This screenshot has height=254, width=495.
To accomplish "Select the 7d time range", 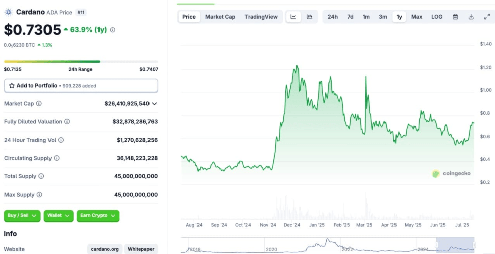I will pyautogui.click(x=350, y=17).
